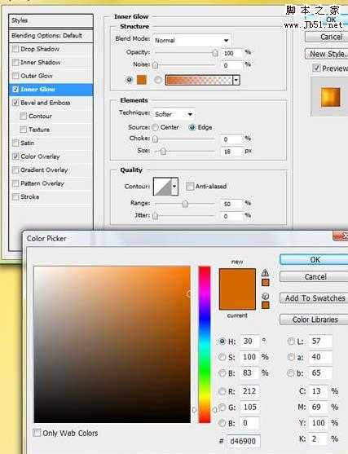Click the hex color input field
Image resolution: width=348 pixels, height=454 pixels.
244,441
